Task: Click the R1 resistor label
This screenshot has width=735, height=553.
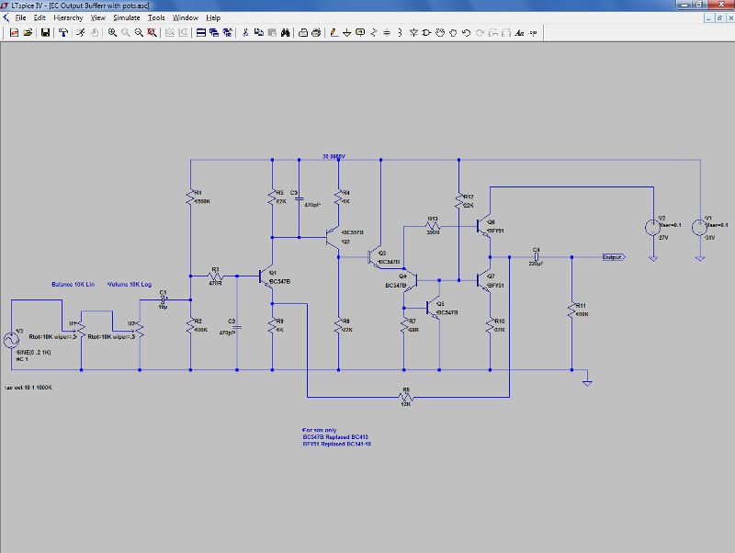Action: tap(198, 193)
